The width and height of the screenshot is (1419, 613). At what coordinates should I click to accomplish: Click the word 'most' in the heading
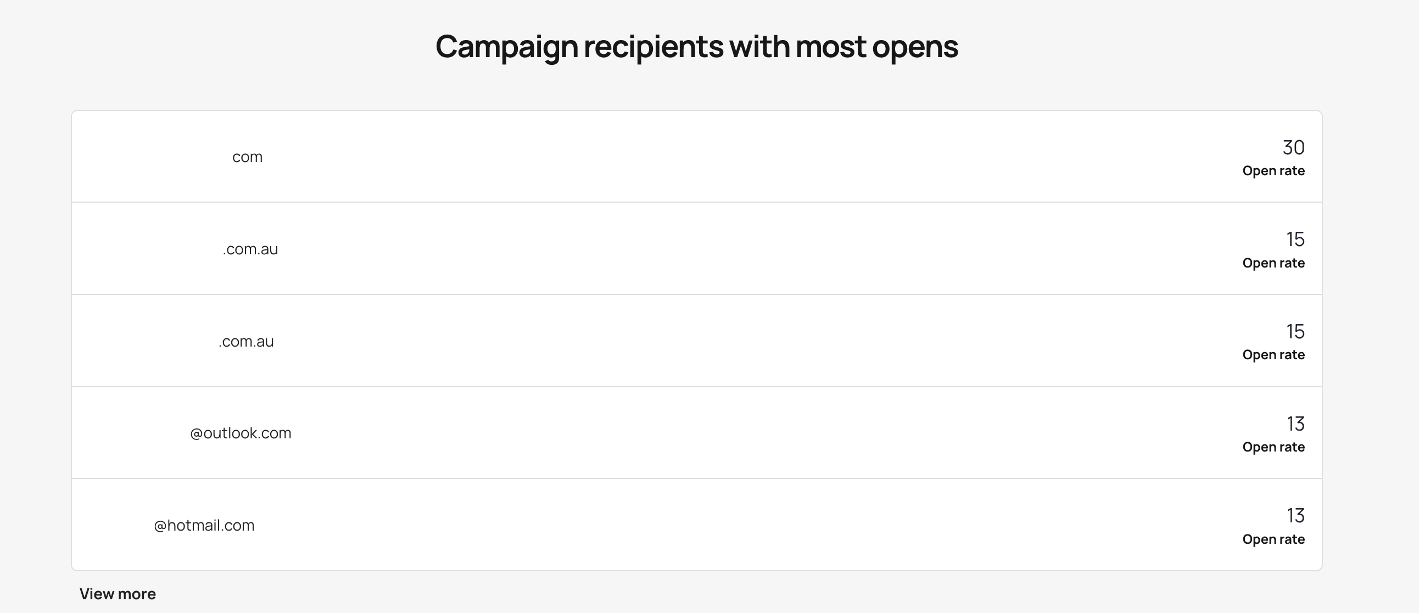[830, 47]
